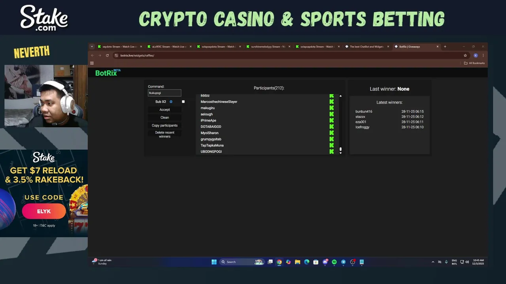Click Copy participants button
This screenshot has height=284, width=506.
165,125
